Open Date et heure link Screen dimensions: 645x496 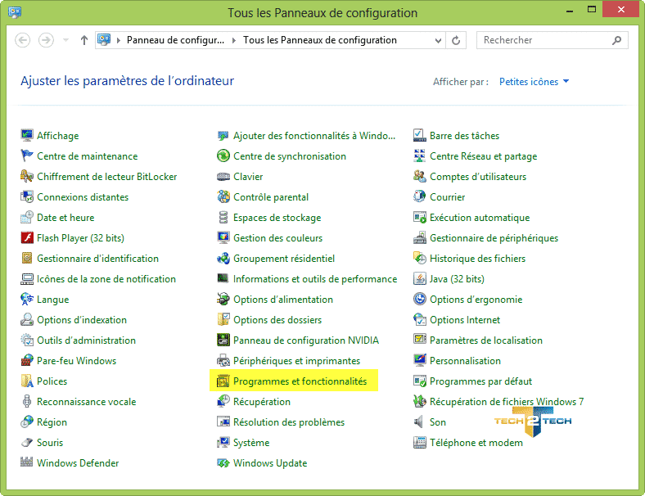(65, 218)
